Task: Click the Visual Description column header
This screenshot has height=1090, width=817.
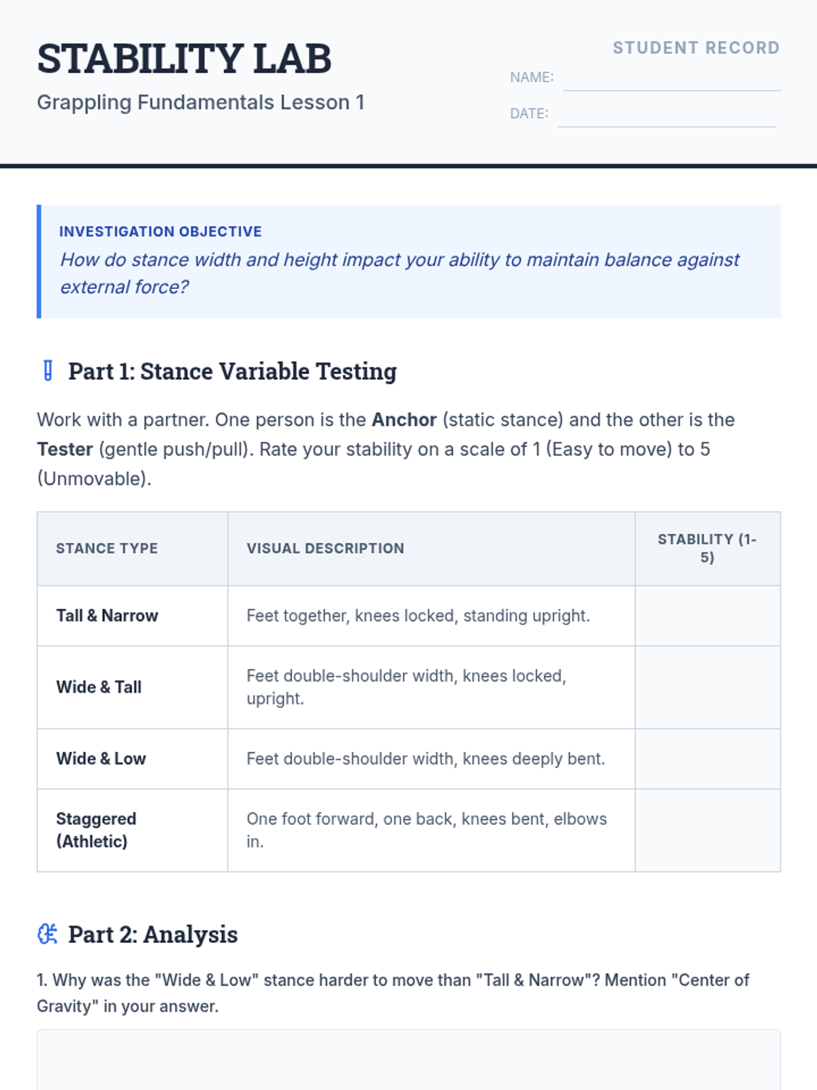Action: click(325, 548)
